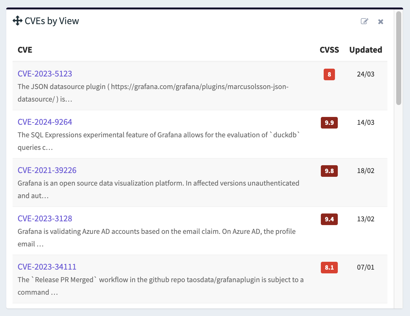This screenshot has width=410, height=316.
Task: Click the CVSS 9.4 score badge
Action: point(329,219)
